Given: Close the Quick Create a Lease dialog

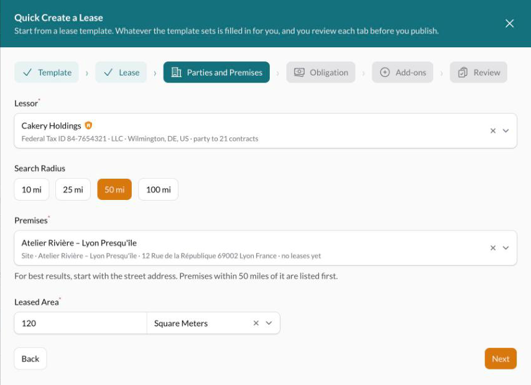Looking at the screenshot, I should point(509,24).
